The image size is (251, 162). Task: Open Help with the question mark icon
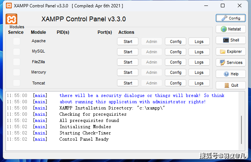(x=230, y=74)
